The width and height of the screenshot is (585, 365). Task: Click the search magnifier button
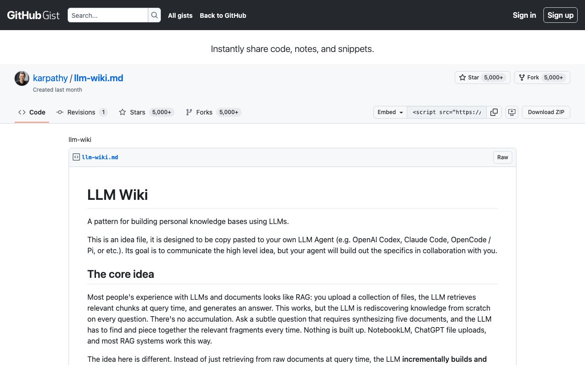click(154, 15)
